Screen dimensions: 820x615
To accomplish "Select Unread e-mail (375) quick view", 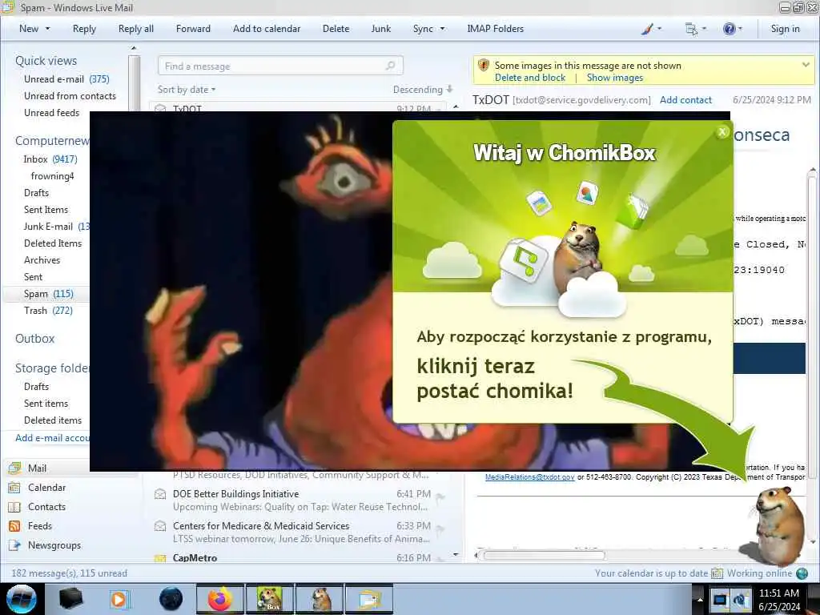I will tap(66, 79).
